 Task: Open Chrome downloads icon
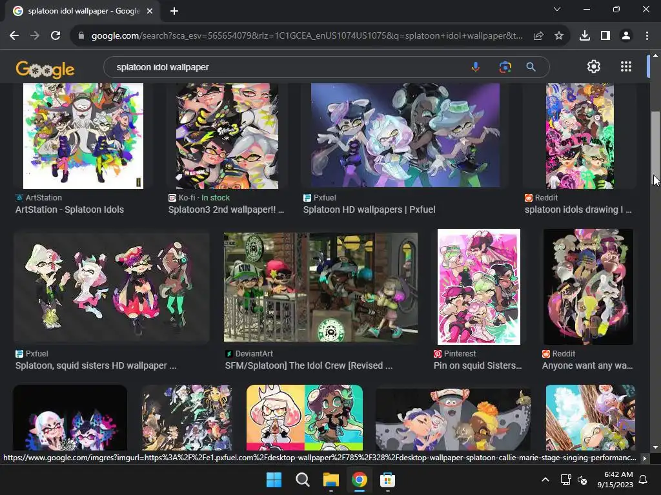click(x=585, y=36)
